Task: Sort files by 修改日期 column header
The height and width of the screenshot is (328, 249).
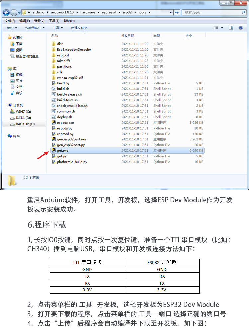Action: [128, 36]
